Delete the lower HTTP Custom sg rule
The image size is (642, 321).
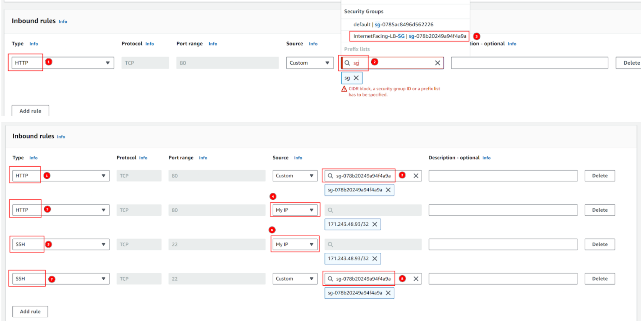pos(600,175)
